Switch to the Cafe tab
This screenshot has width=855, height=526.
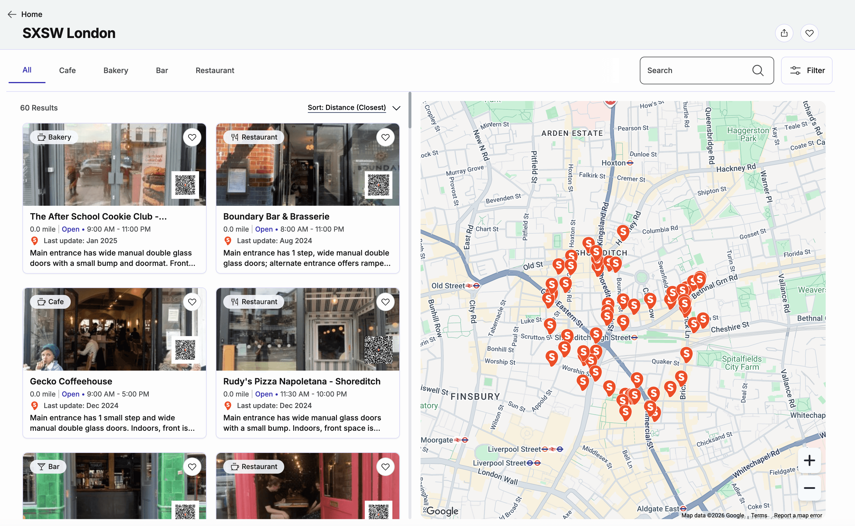click(67, 70)
